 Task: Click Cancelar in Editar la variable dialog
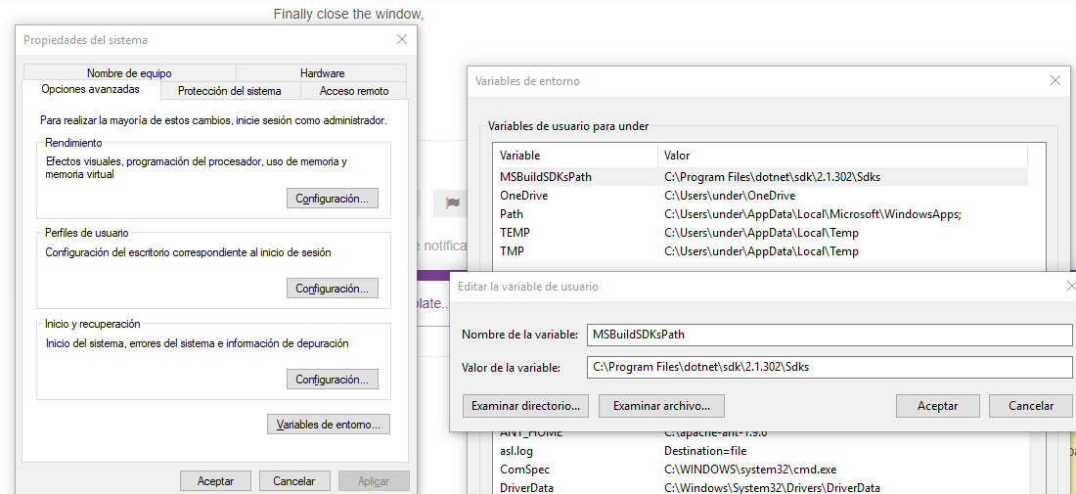click(x=1031, y=406)
